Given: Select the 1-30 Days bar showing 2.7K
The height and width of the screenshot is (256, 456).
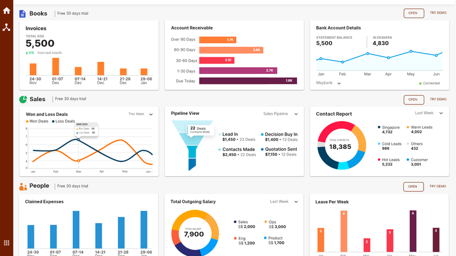Looking at the screenshot, I should pos(238,71).
